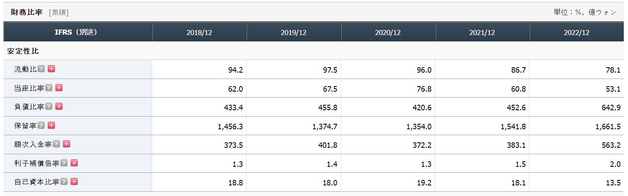Image resolution: width=628 pixels, height=196 pixels.
Task: Expand the 当座比率 row with plus
Action: click(x=59, y=87)
